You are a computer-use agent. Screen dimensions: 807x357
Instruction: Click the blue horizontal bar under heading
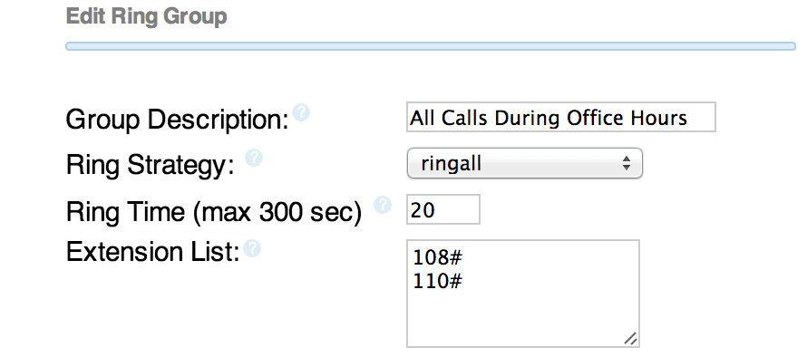coord(431,46)
